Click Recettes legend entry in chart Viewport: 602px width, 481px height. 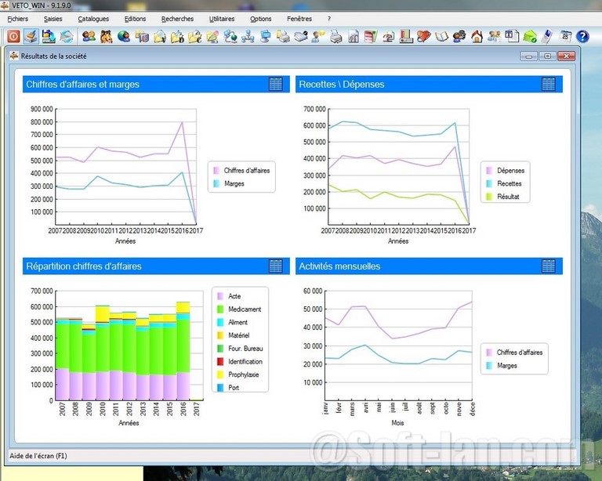[509, 183]
